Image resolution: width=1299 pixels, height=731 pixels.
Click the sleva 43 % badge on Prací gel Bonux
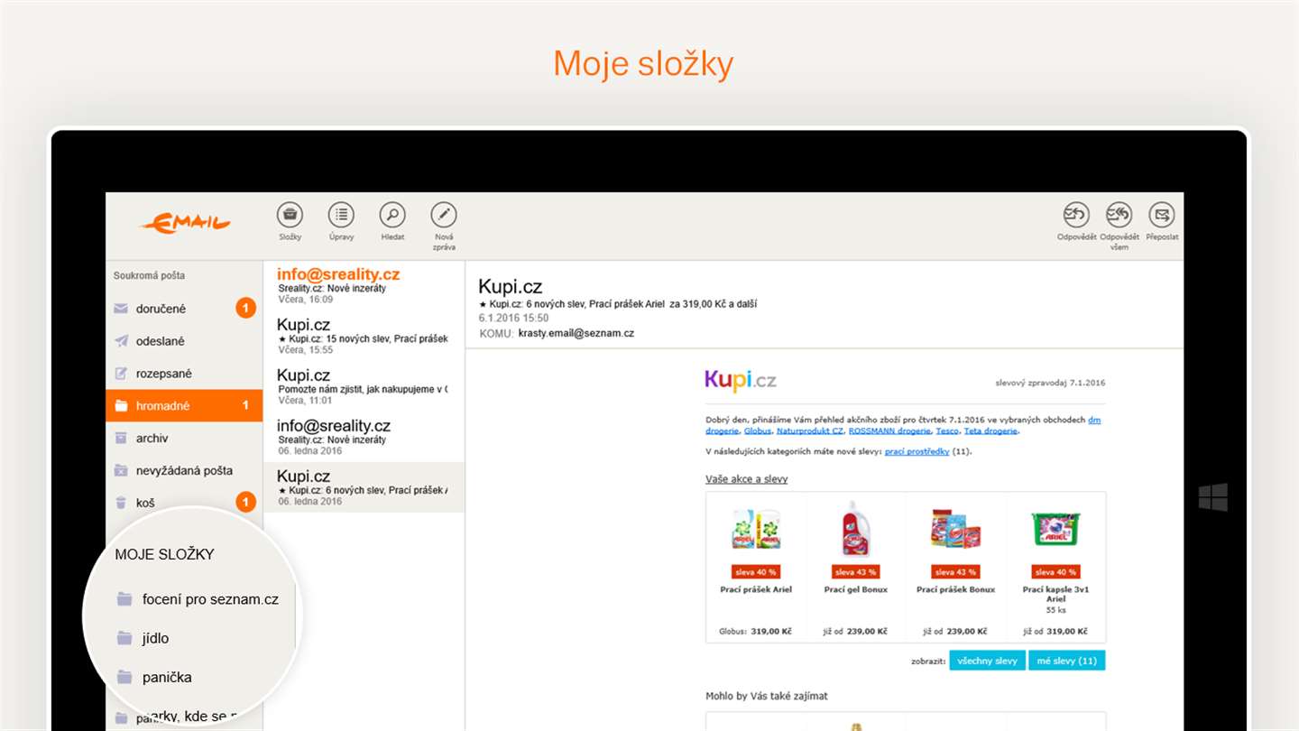pos(855,571)
